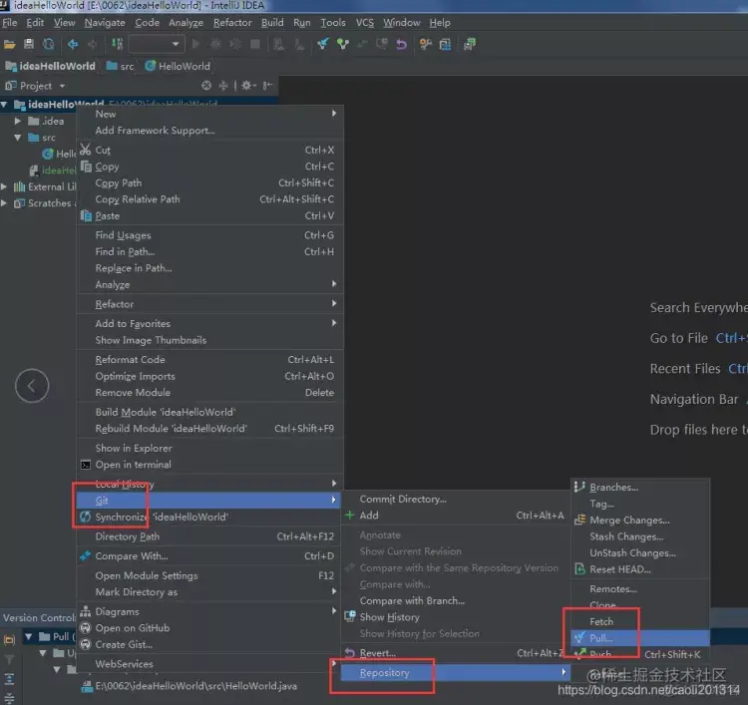Image resolution: width=748 pixels, height=705 pixels.
Task: Click the Commit VCS toolbar icon
Action: point(342,44)
